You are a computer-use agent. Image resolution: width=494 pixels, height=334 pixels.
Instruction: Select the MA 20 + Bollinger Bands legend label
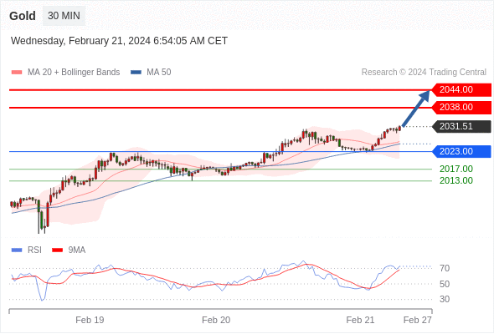tap(74, 73)
